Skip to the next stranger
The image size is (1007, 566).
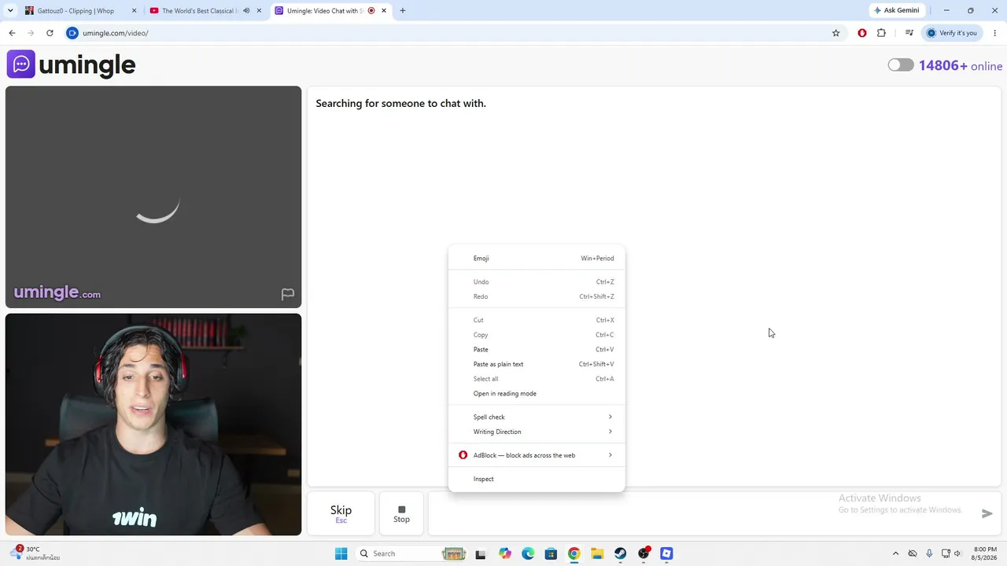[341, 513]
